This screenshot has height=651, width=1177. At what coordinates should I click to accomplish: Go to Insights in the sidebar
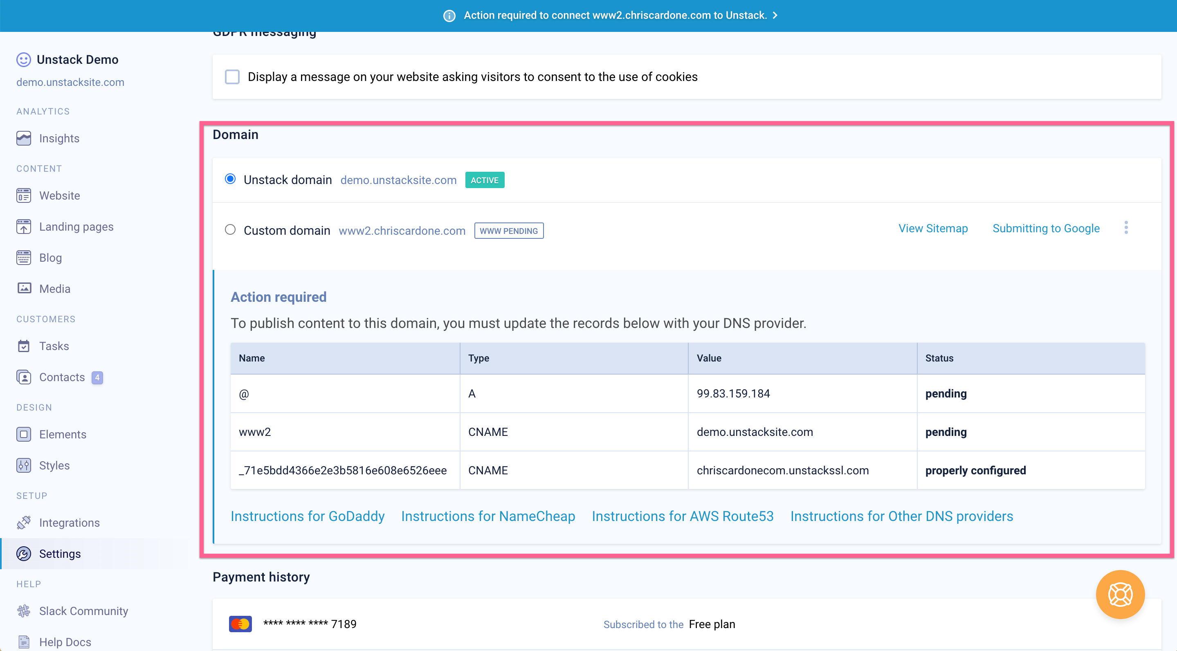coord(59,139)
